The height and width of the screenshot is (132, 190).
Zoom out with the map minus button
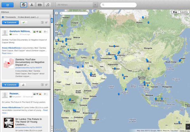pos(56,38)
